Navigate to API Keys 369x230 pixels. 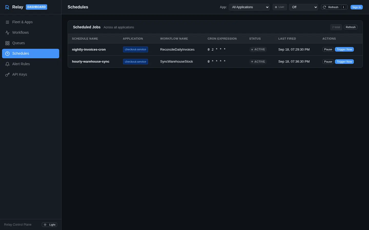[x=30, y=74]
